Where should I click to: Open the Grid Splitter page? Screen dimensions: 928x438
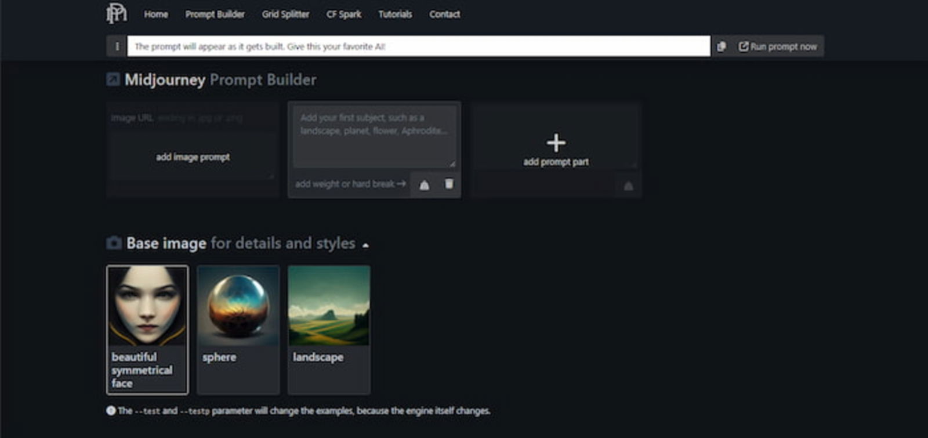[x=285, y=14]
